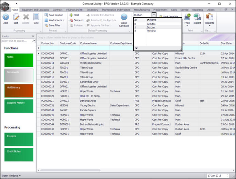Click the OrderNo column header
The image size is (236, 179).
209,43
